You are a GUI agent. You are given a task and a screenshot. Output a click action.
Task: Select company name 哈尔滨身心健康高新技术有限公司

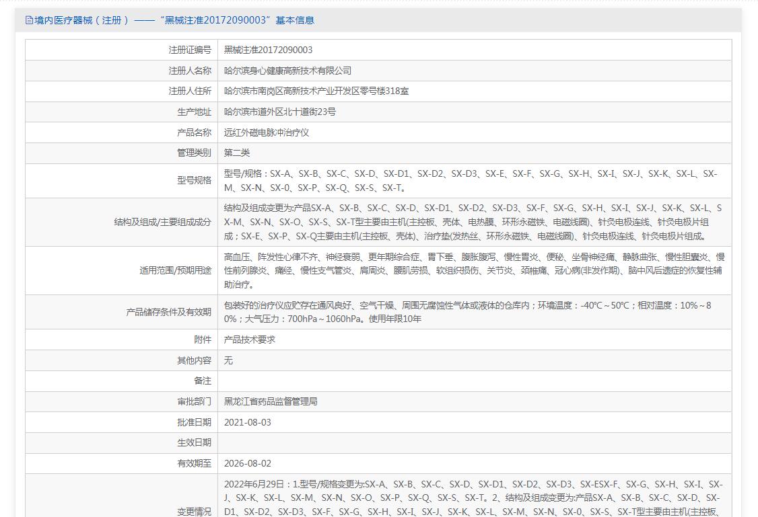(x=287, y=71)
